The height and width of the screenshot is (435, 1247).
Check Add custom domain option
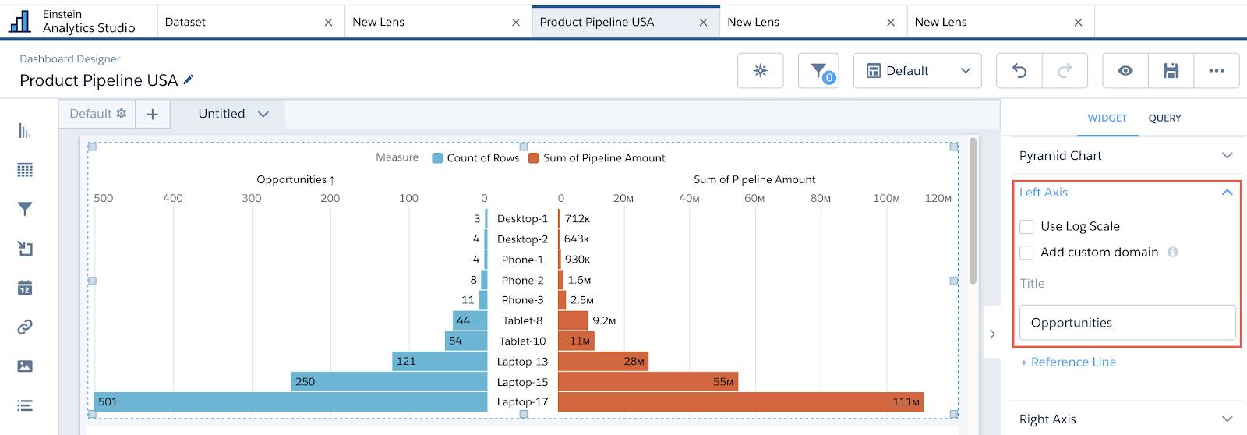tap(1026, 253)
